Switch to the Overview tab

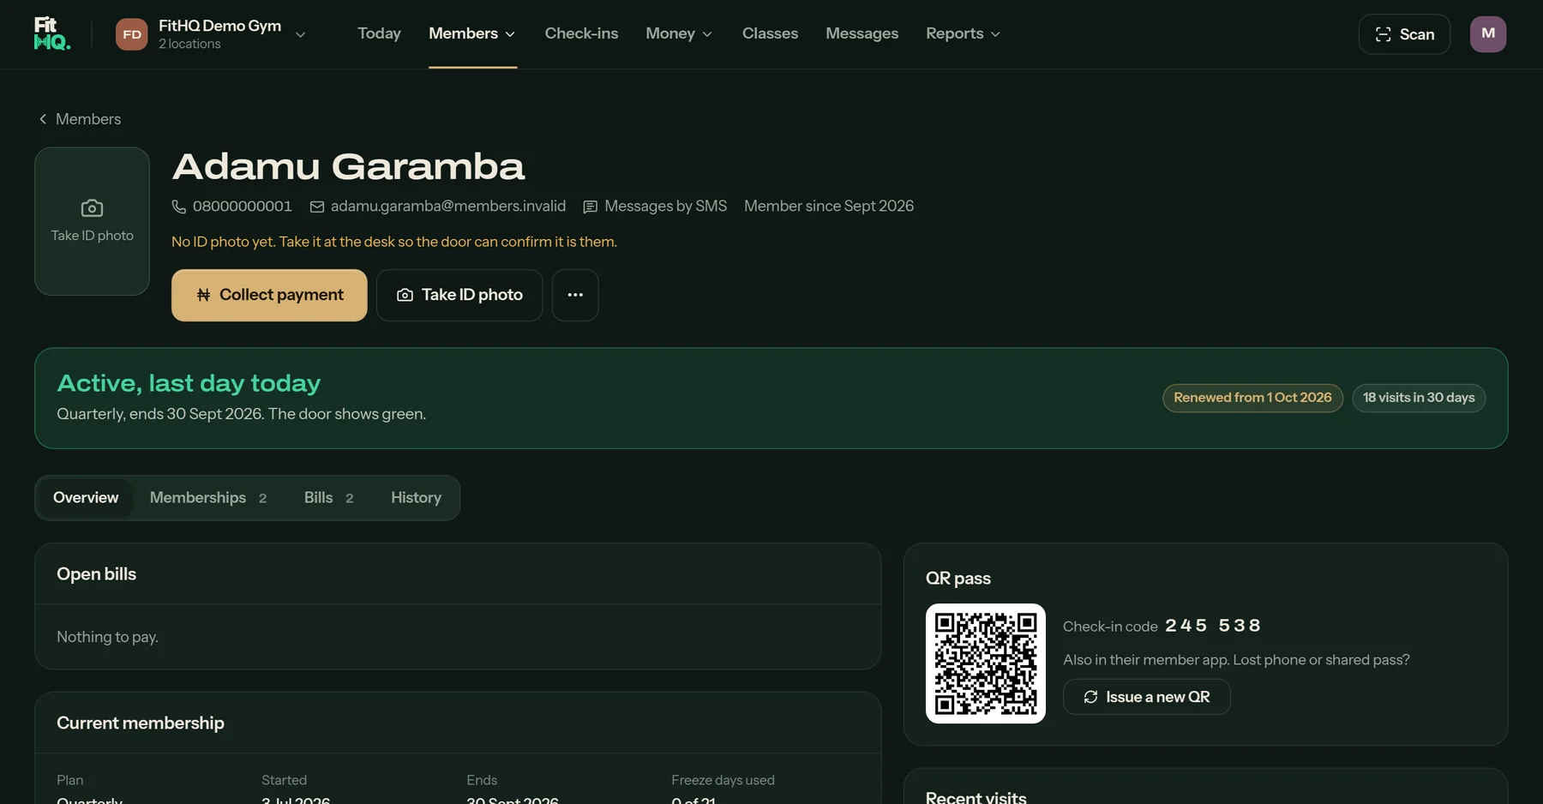point(86,498)
